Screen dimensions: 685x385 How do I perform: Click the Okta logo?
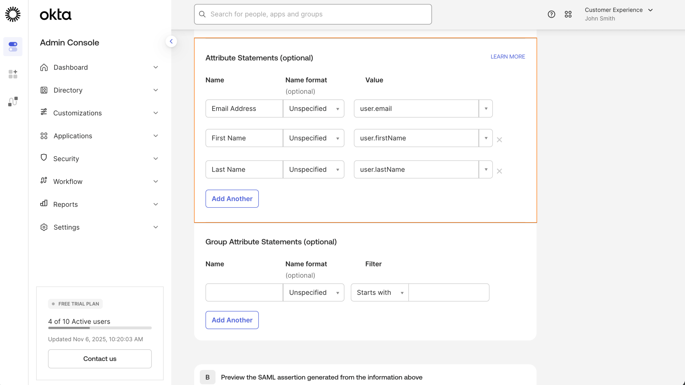pyautogui.click(x=55, y=14)
